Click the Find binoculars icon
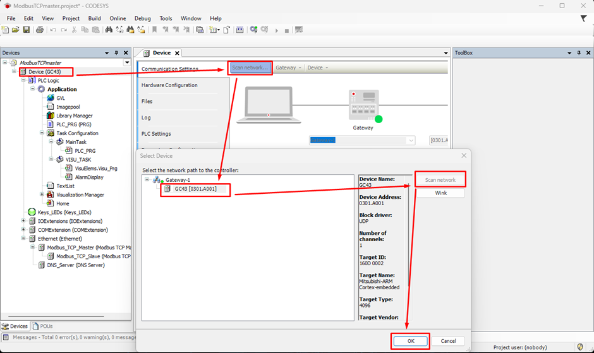594x353 pixels. tap(109, 30)
